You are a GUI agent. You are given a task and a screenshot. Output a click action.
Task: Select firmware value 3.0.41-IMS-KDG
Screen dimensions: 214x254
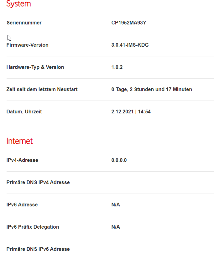(130, 45)
